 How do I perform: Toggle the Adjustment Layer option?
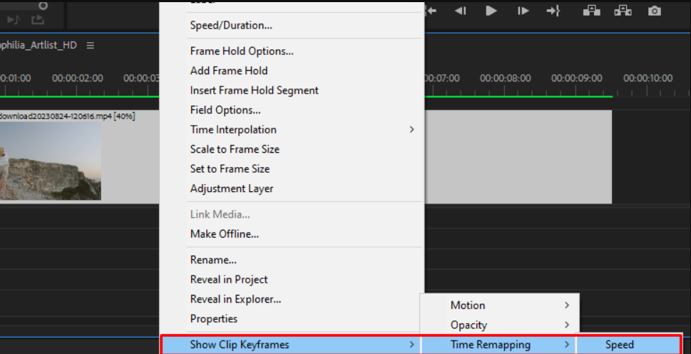(291, 188)
